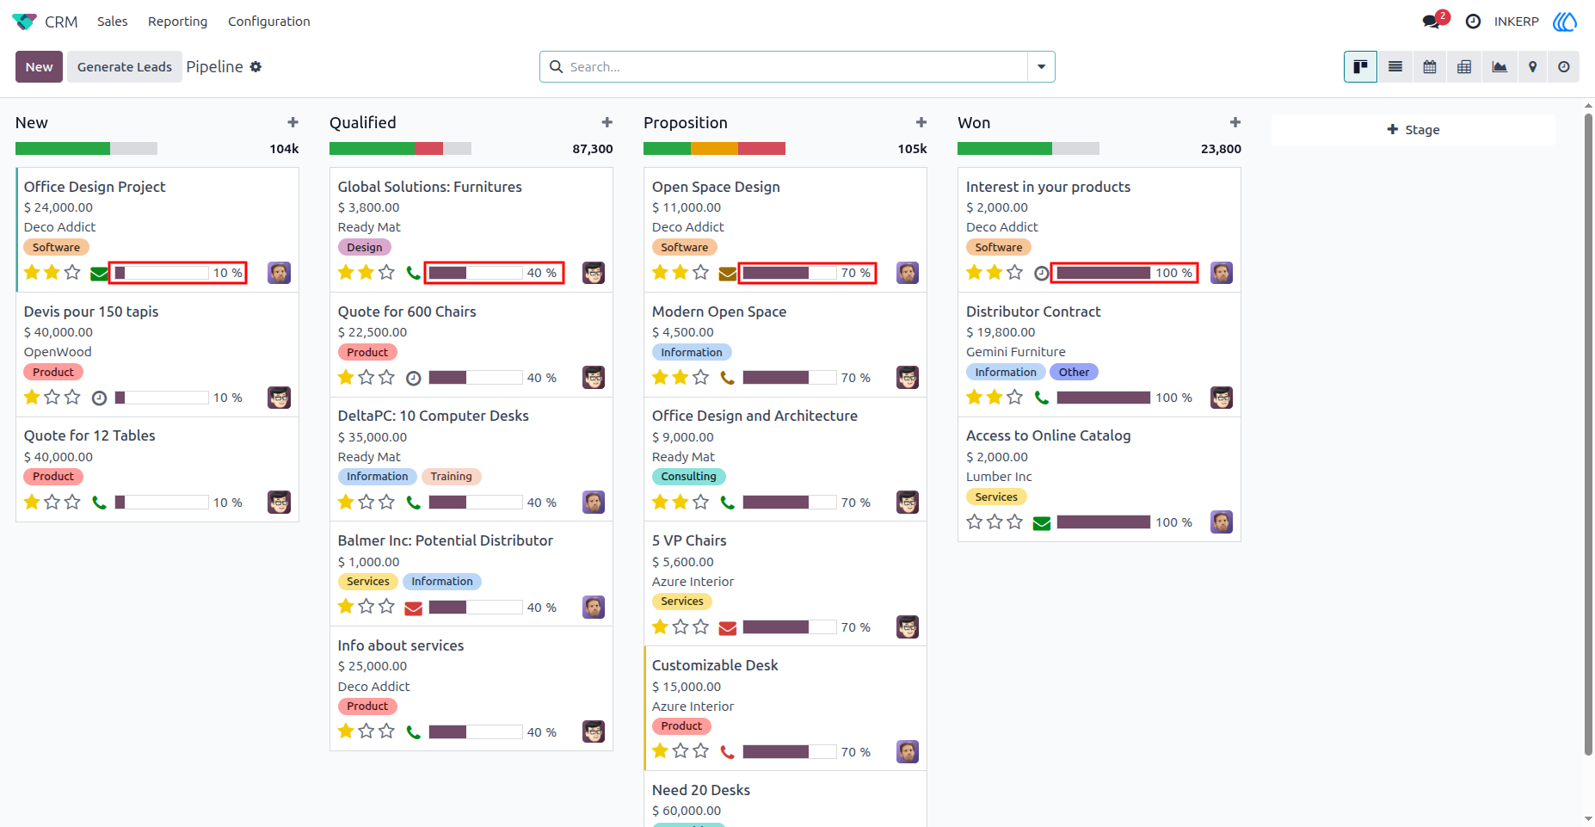Switch to pivot table view
Screen dimensions: 1595x827
1464,67
